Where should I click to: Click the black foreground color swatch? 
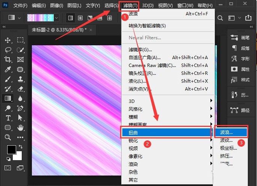(12, 150)
